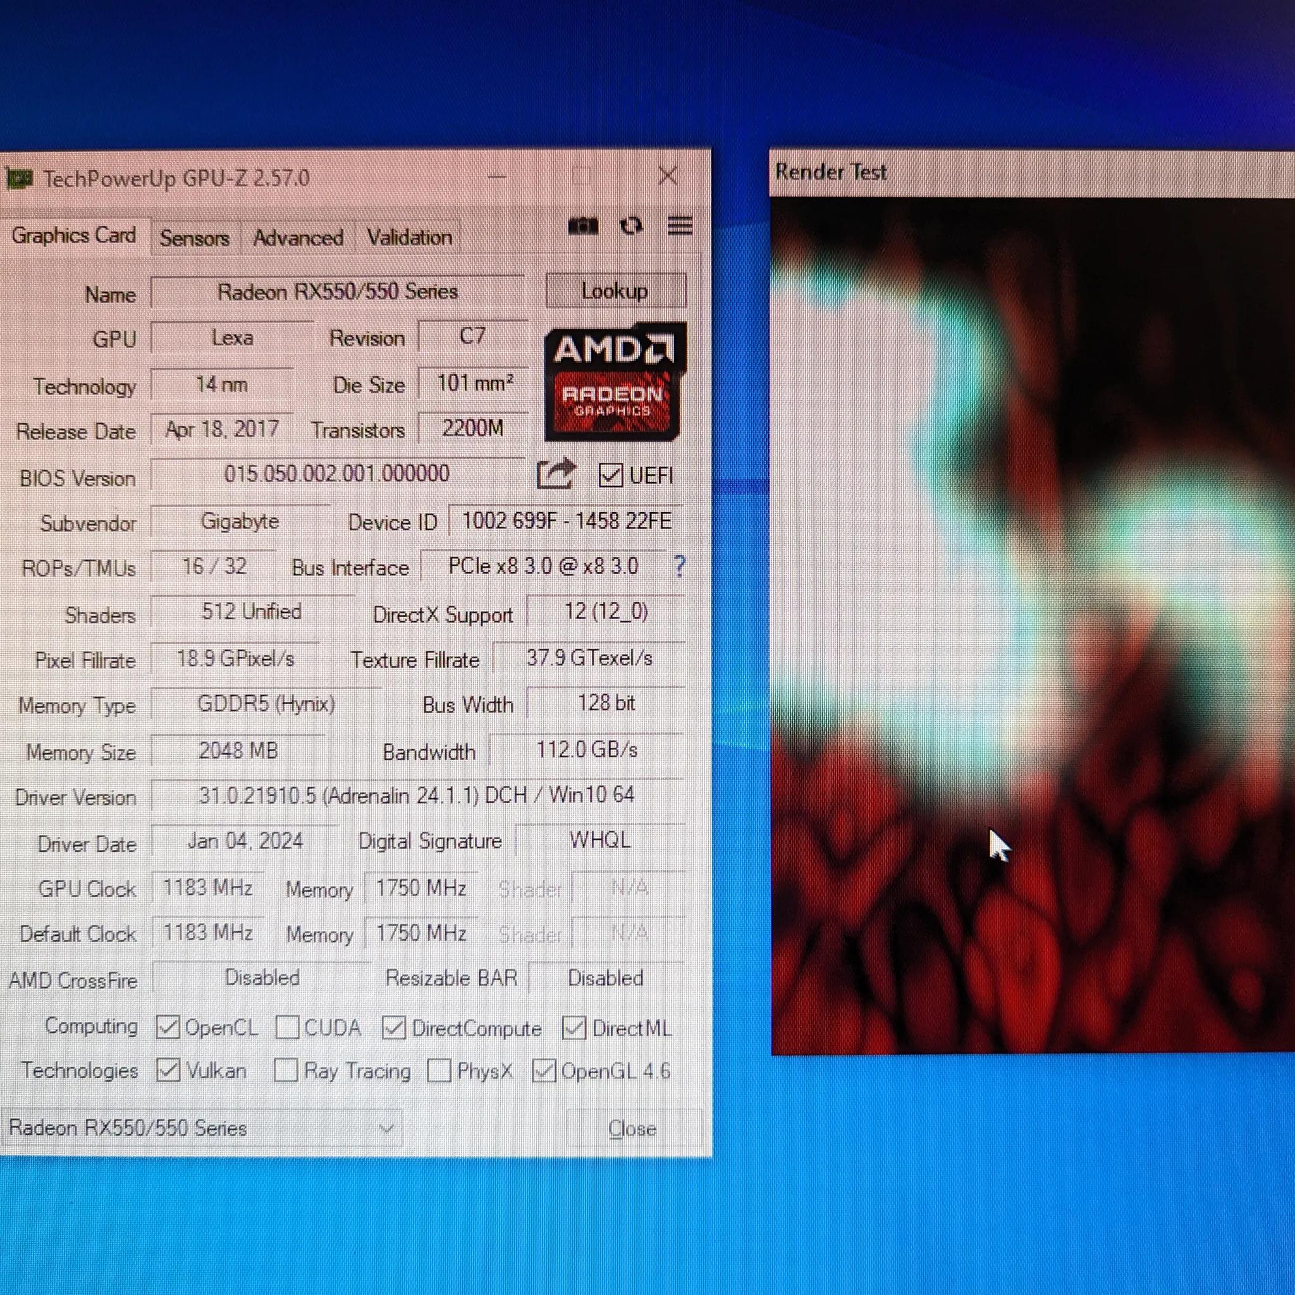Click the Bus Interface question mark
This screenshot has height=1295, width=1295.
click(679, 567)
